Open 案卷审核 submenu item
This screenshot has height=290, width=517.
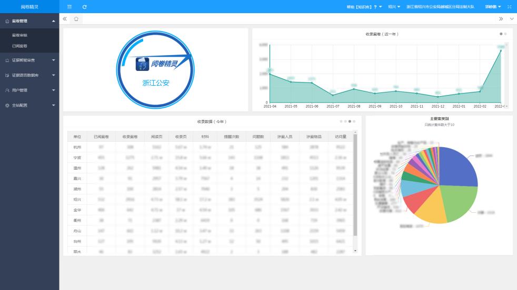pos(20,35)
